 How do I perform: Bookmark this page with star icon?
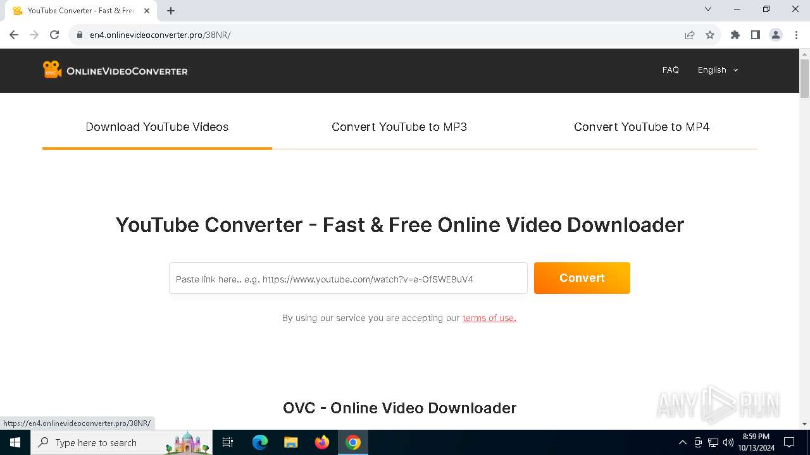(710, 35)
